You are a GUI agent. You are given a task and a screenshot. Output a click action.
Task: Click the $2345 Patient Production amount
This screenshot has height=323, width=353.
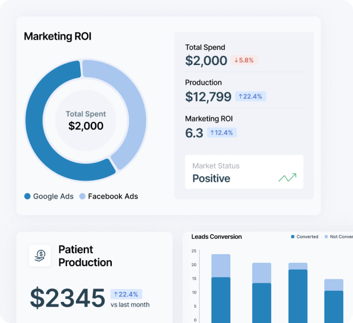(67, 298)
